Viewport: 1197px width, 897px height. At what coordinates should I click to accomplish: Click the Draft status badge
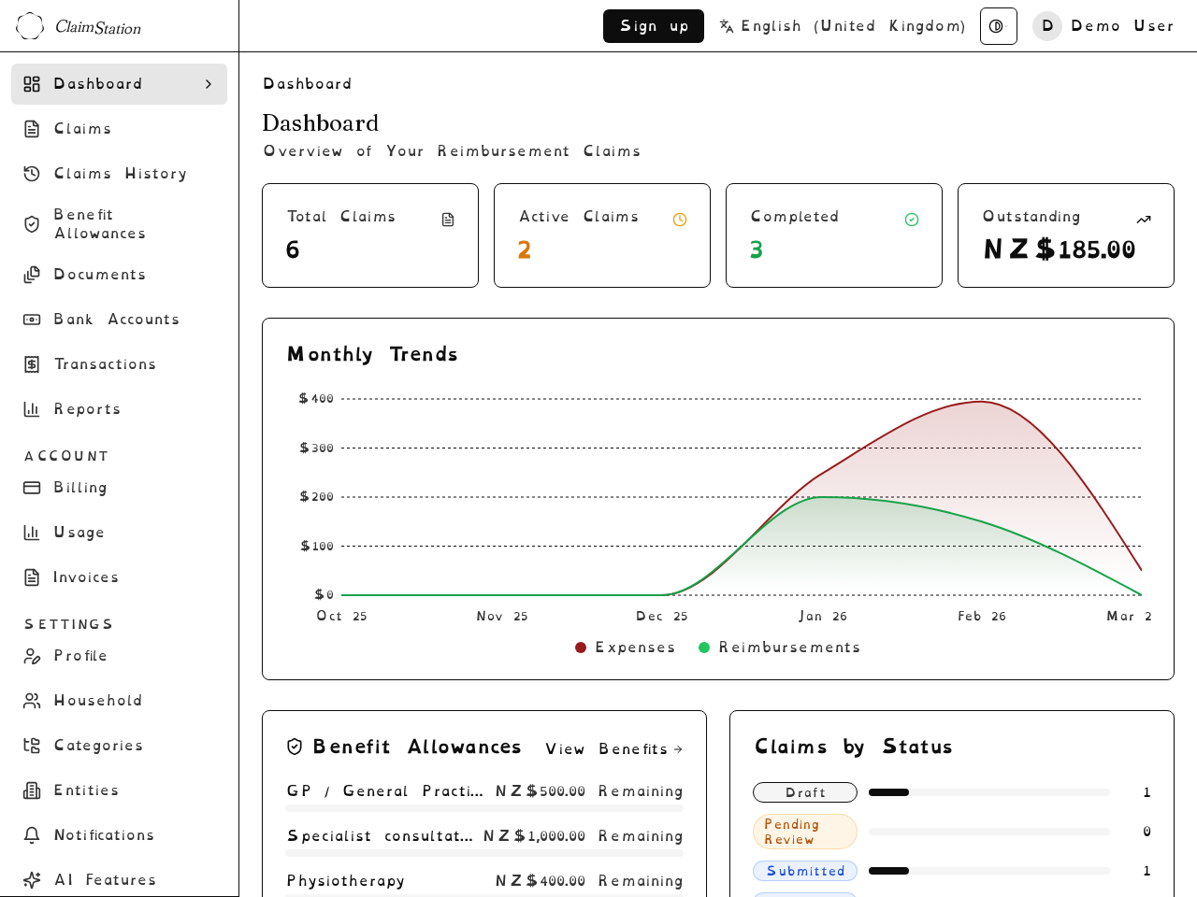click(x=805, y=792)
